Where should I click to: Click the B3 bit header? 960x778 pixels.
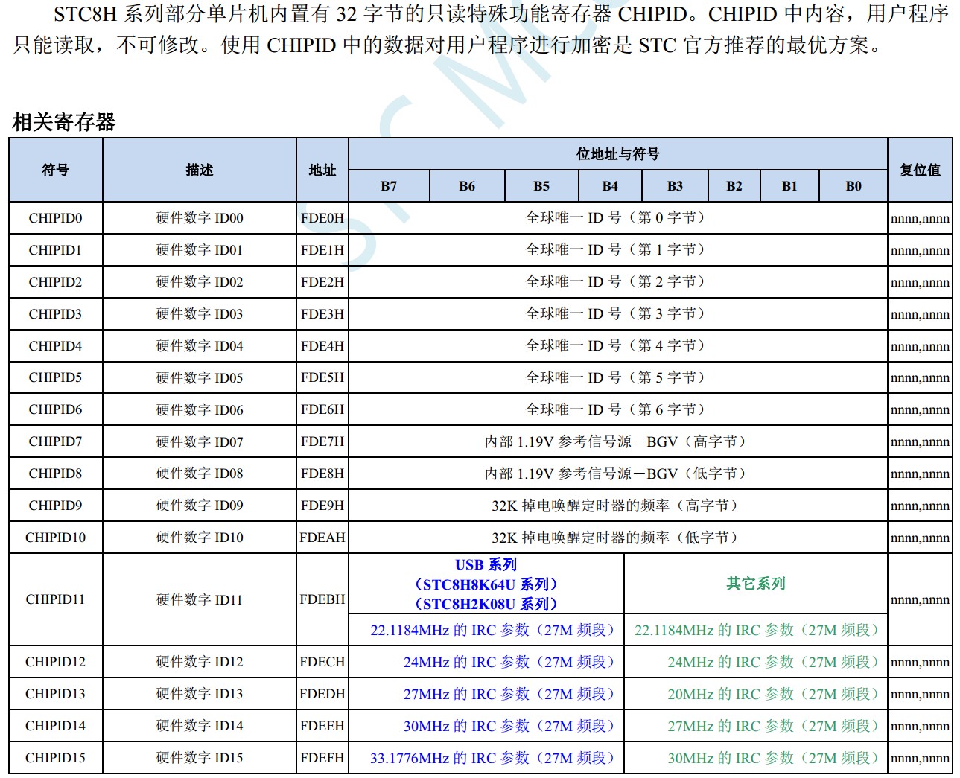[675, 186]
